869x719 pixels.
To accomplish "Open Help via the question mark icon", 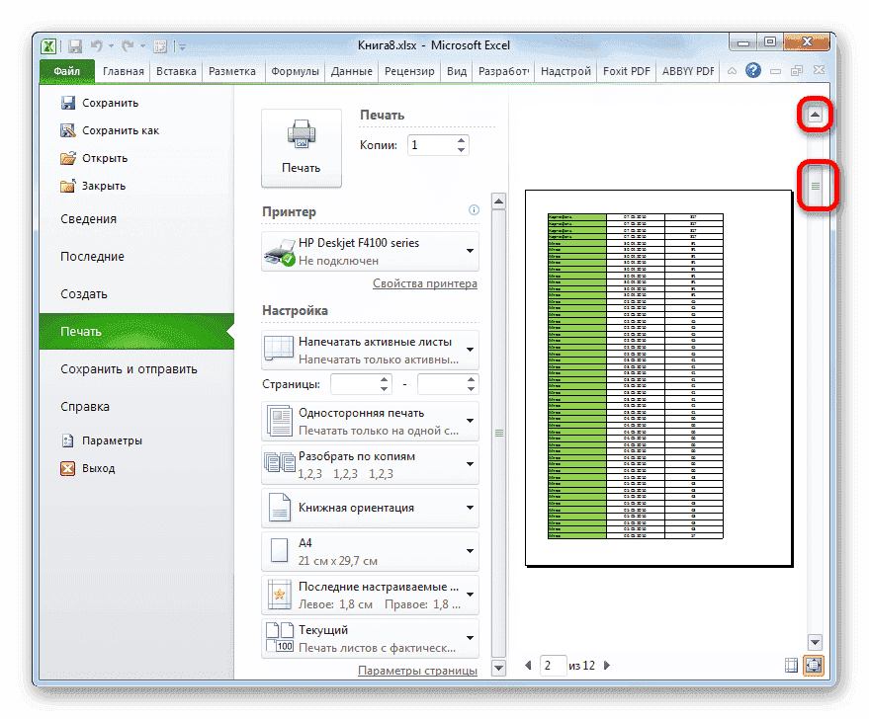I will (x=753, y=70).
